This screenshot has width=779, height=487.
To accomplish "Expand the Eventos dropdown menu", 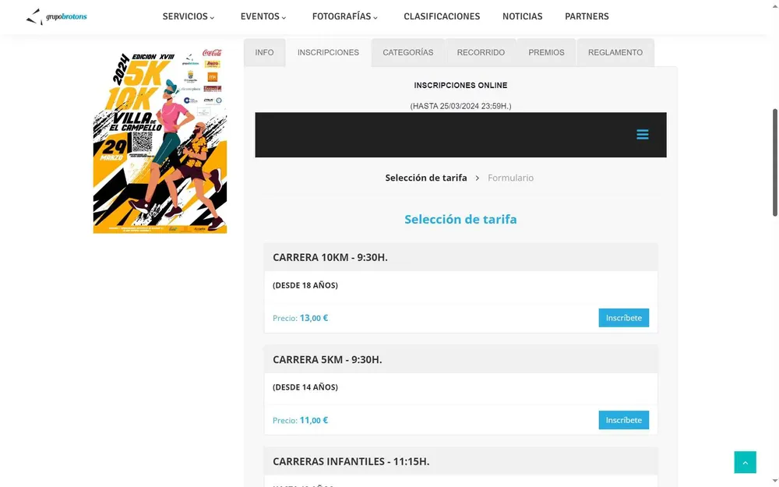I will pos(263,16).
